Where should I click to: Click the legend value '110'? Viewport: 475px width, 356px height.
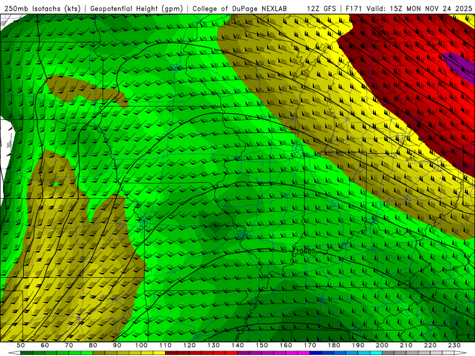[166, 345]
